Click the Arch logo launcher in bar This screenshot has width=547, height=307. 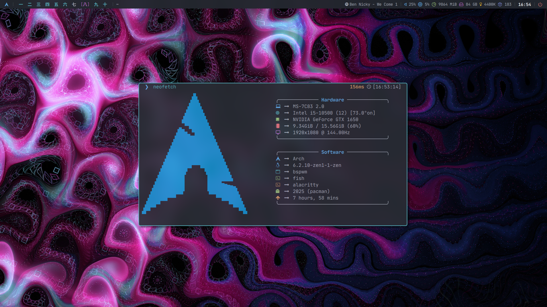coord(7,4)
